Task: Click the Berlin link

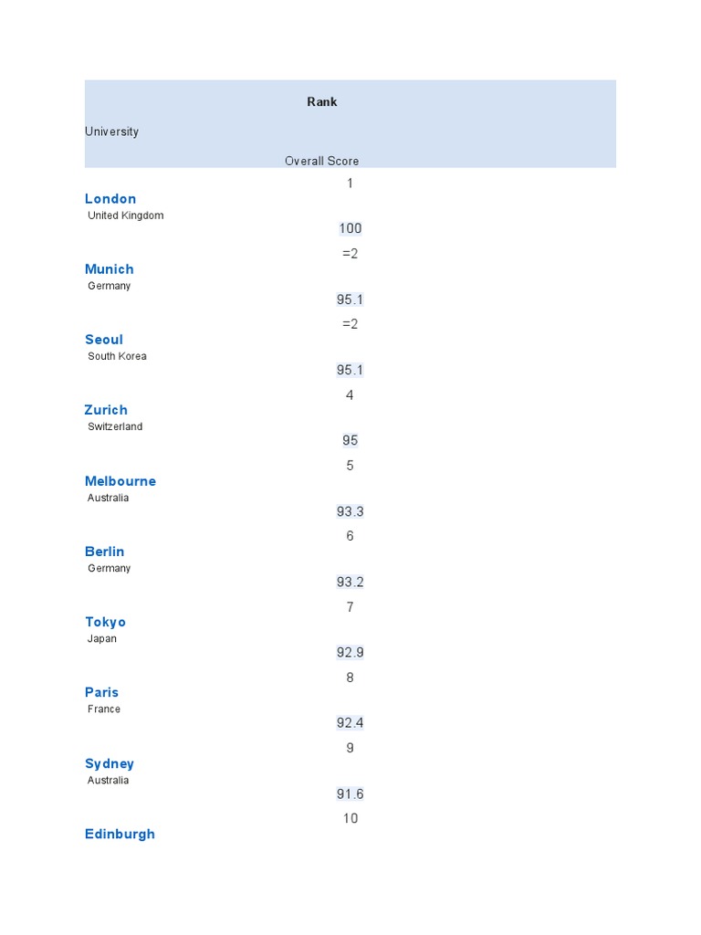Action: pyautogui.click(x=105, y=552)
